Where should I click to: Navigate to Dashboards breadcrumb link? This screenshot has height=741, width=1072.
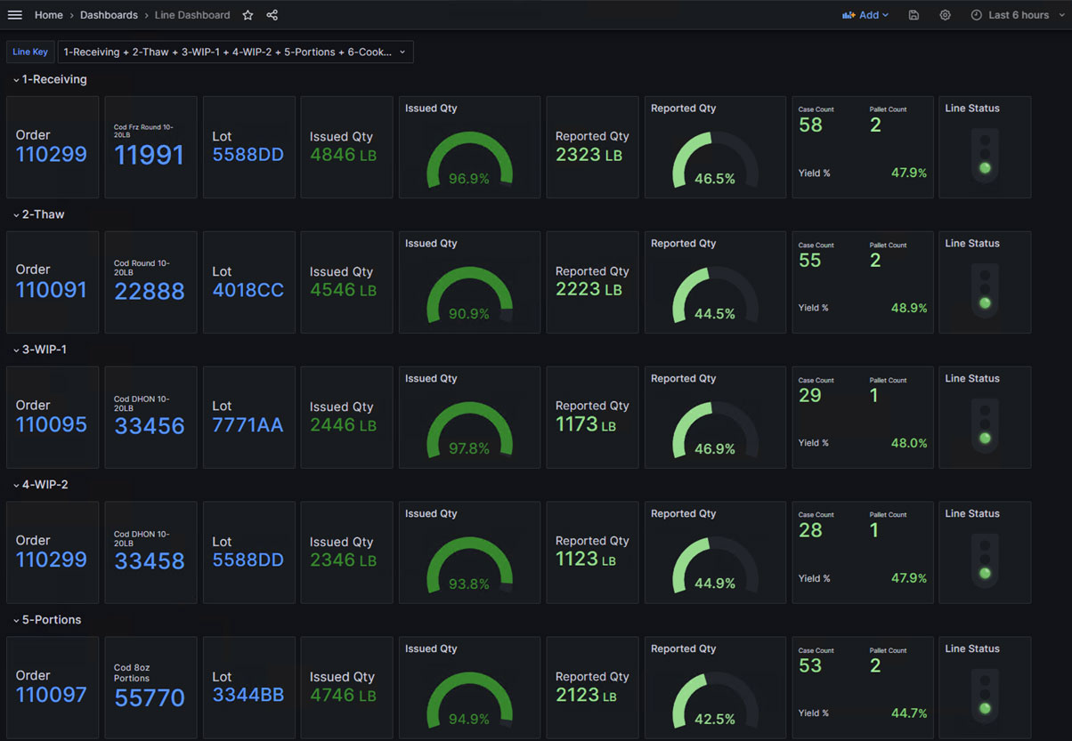(109, 15)
